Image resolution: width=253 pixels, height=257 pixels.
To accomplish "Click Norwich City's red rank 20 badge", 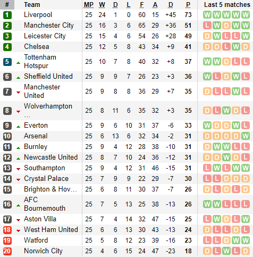I will tap(7, 251).
